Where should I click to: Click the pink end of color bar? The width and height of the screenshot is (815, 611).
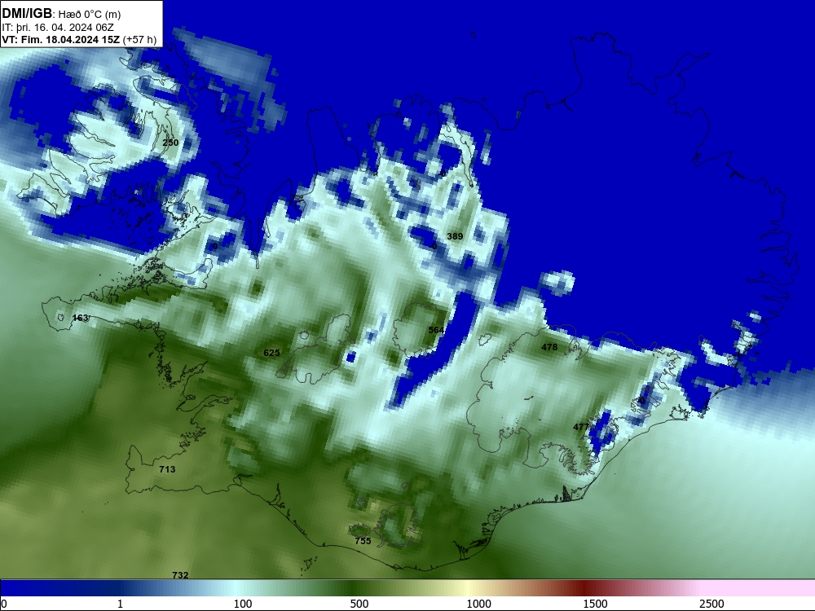pos(759,588)
